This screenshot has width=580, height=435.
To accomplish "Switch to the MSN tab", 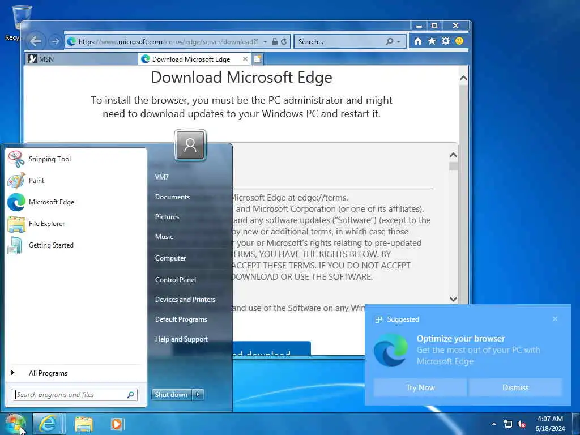I will pos(82,59).
